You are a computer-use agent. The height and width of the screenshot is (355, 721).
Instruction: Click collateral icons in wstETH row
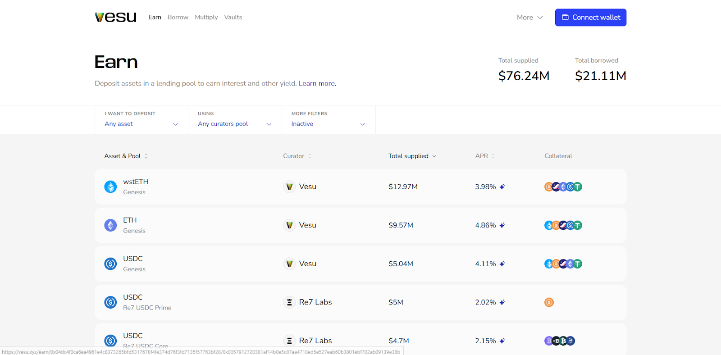point(563,187)
